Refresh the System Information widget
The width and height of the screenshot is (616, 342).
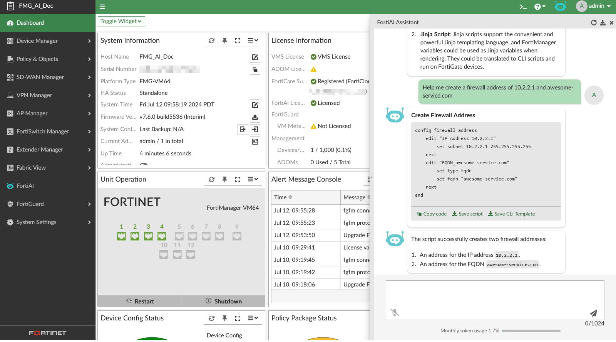[x=211, y=40]
